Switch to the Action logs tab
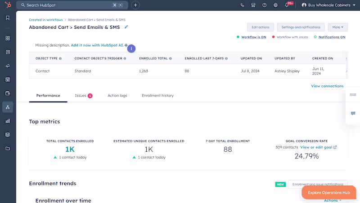This screenshot has width=360, height=203. 117,96
